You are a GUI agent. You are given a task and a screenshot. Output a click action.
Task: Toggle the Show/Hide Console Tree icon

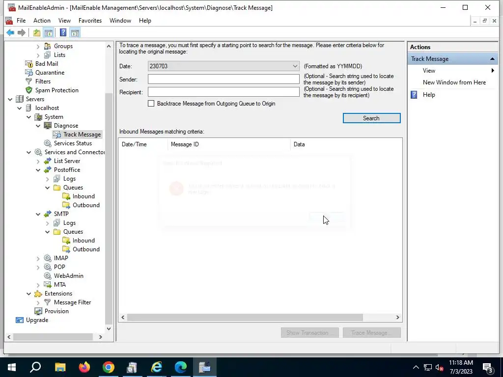pos(49,33)
